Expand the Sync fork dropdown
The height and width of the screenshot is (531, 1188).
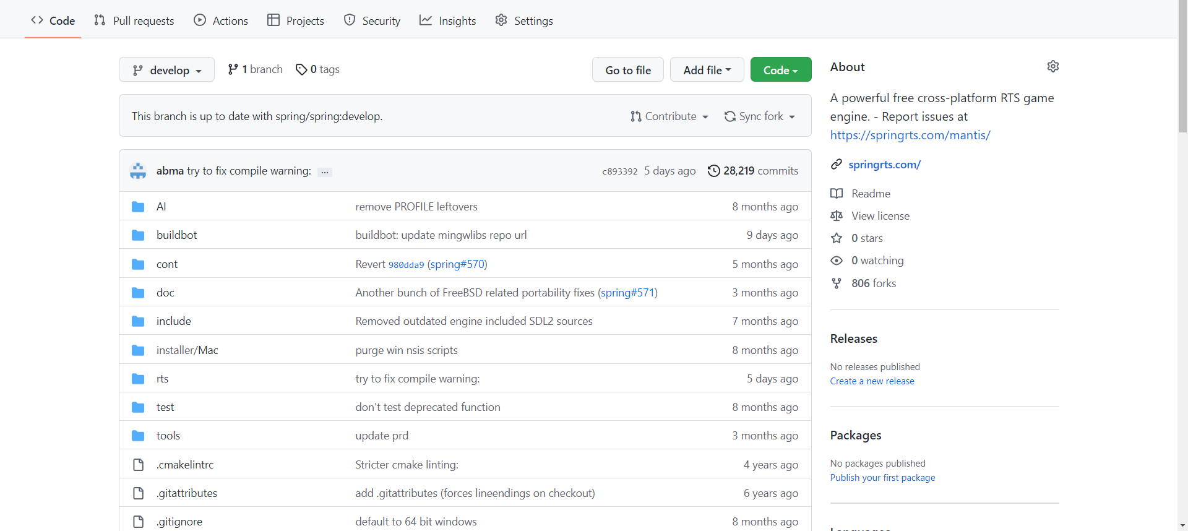(760, 116)
